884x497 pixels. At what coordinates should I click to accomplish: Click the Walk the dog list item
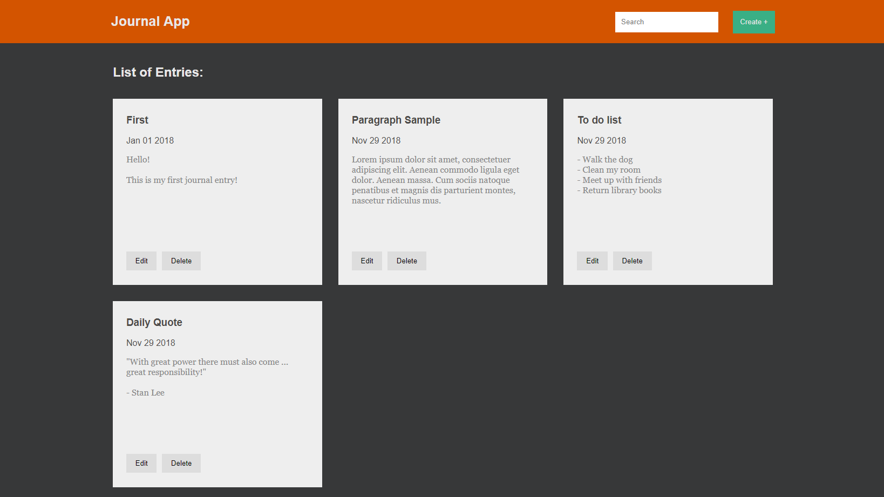coord(607,160)
